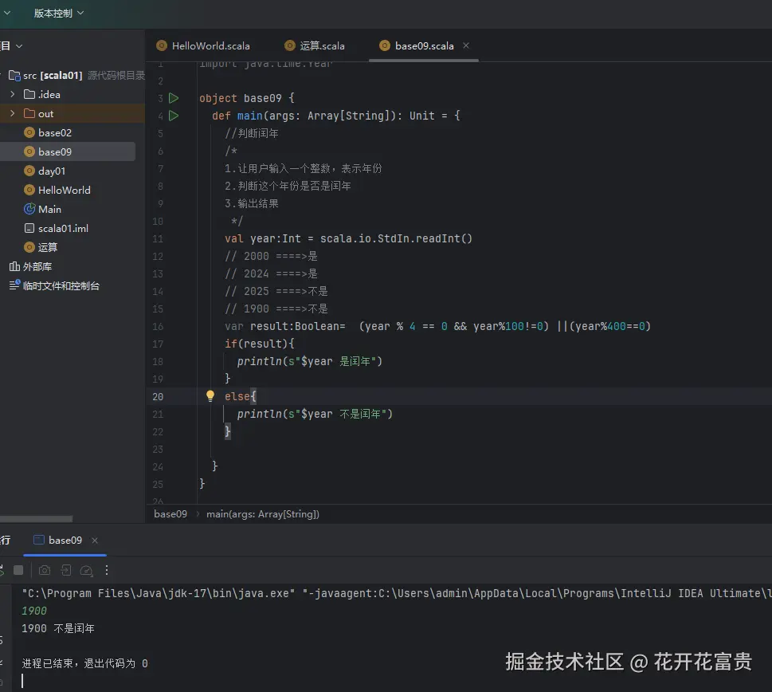
Task: Select 临时文件和控制台 node
Action: (x=61, y=286)
